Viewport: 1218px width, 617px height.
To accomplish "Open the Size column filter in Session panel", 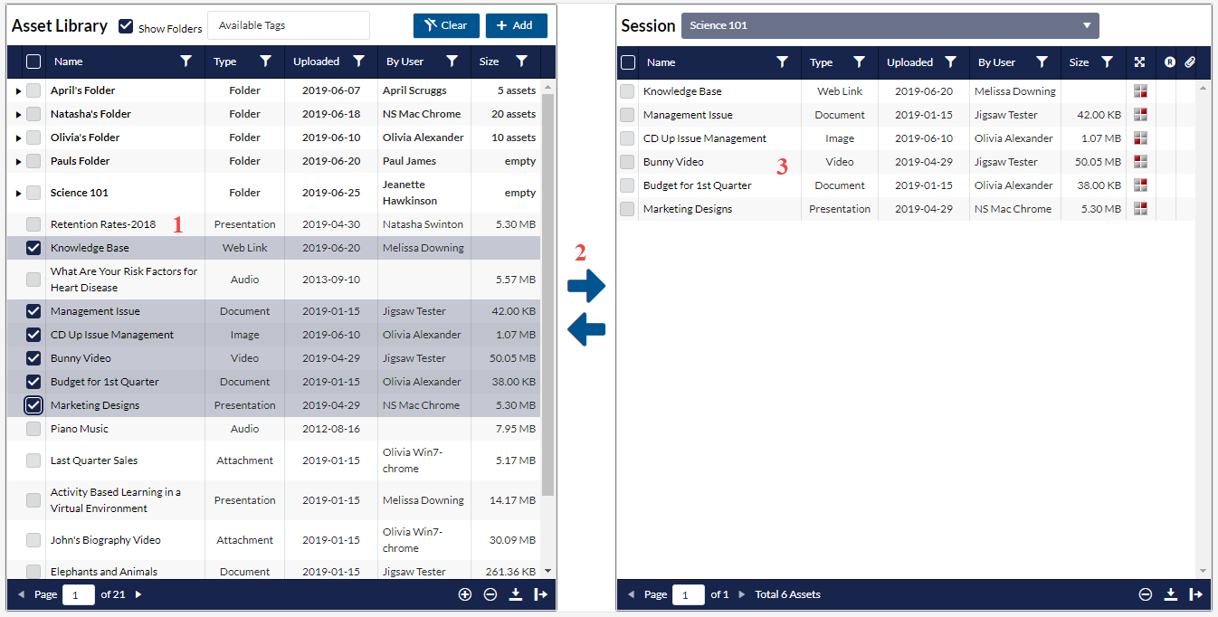I will (1107, 62).
